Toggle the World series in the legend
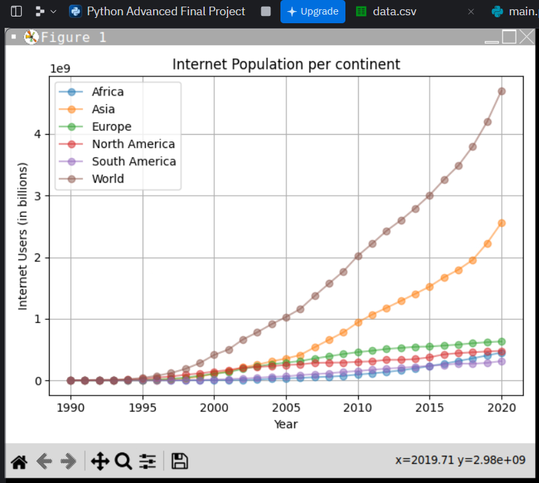 click(106, 178)
